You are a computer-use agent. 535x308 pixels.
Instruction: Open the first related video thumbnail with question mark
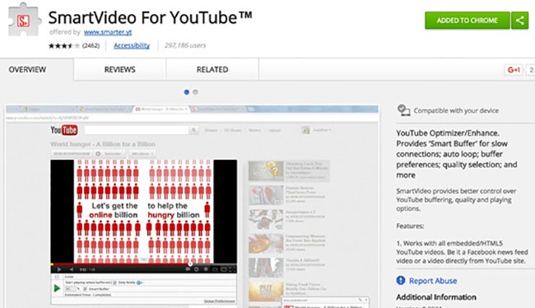click(x=266, y=170)
